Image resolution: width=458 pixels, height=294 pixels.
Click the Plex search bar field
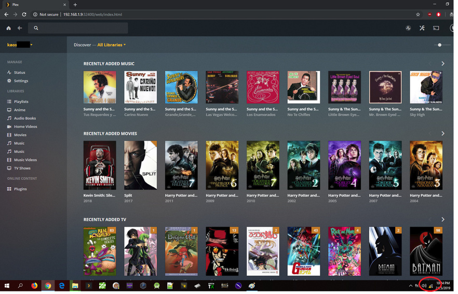click(78, 28)
